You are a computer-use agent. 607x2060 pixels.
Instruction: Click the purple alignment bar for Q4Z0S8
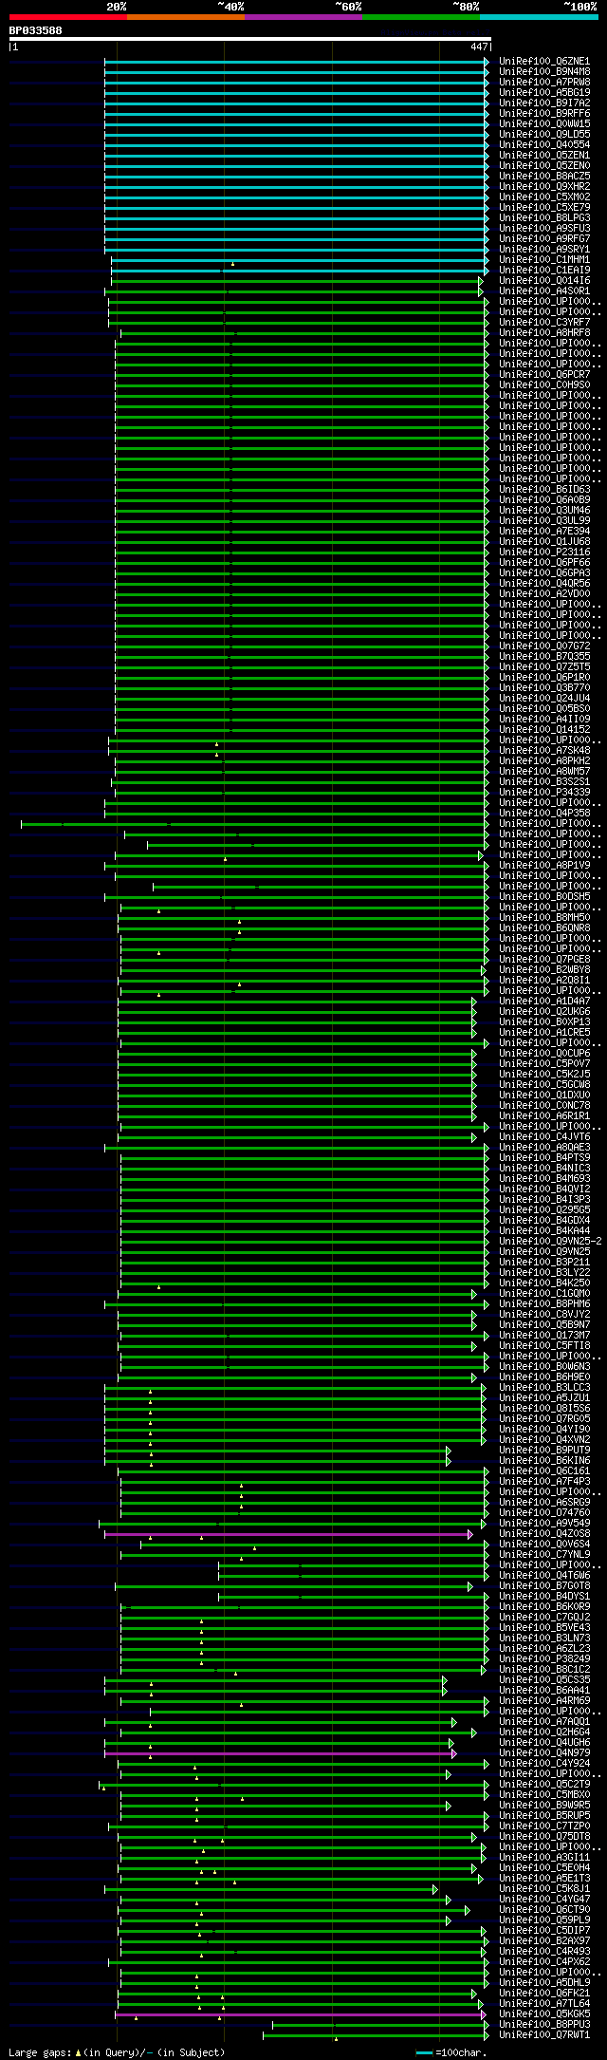pyautogui.click(x=288, y=1534)
